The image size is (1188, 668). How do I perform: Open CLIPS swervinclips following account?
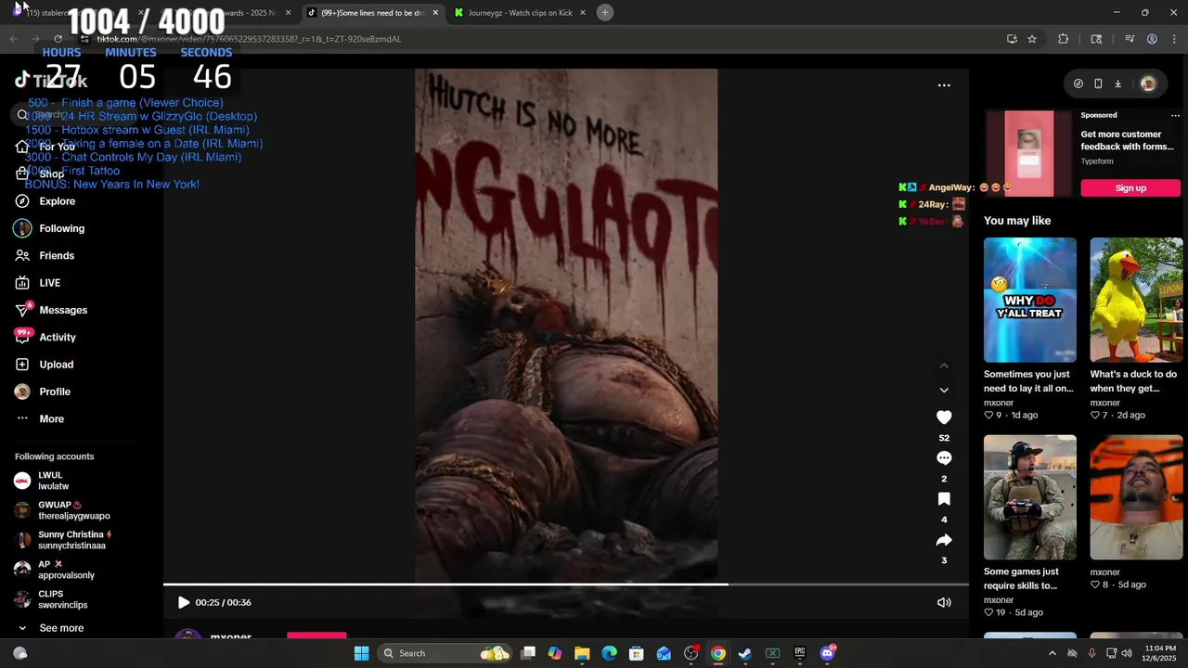point(62,599)
